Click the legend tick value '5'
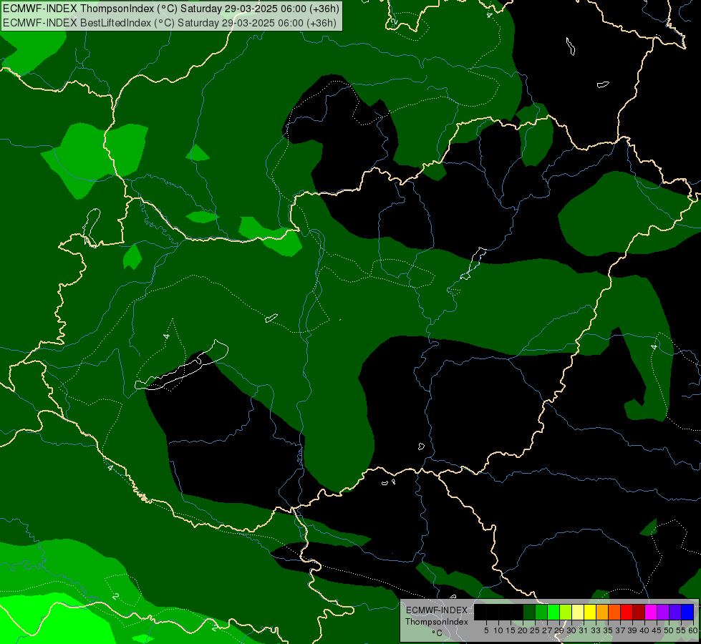 [486, 630]
